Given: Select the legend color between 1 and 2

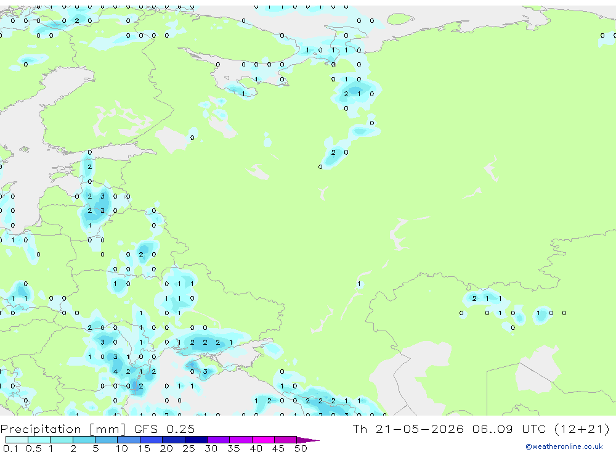Looking at the screenshot, I should pos(62,440).
